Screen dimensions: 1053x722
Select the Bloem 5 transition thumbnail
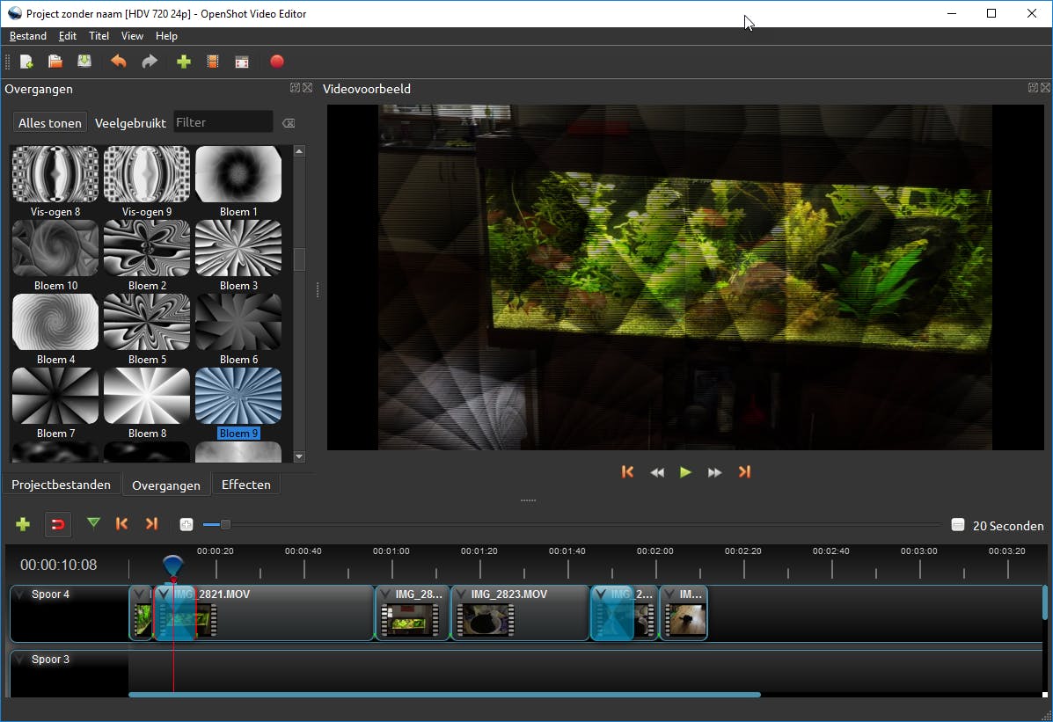147,322
